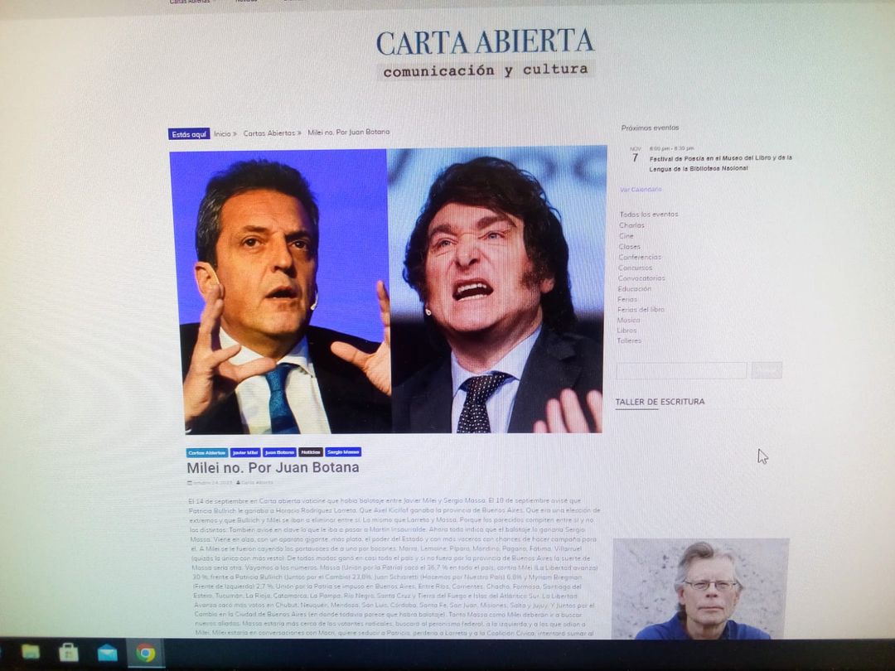Screen dimensions: 895x671
Task: Open TALLER DE ESCRITURA
Action: [659, 401]
